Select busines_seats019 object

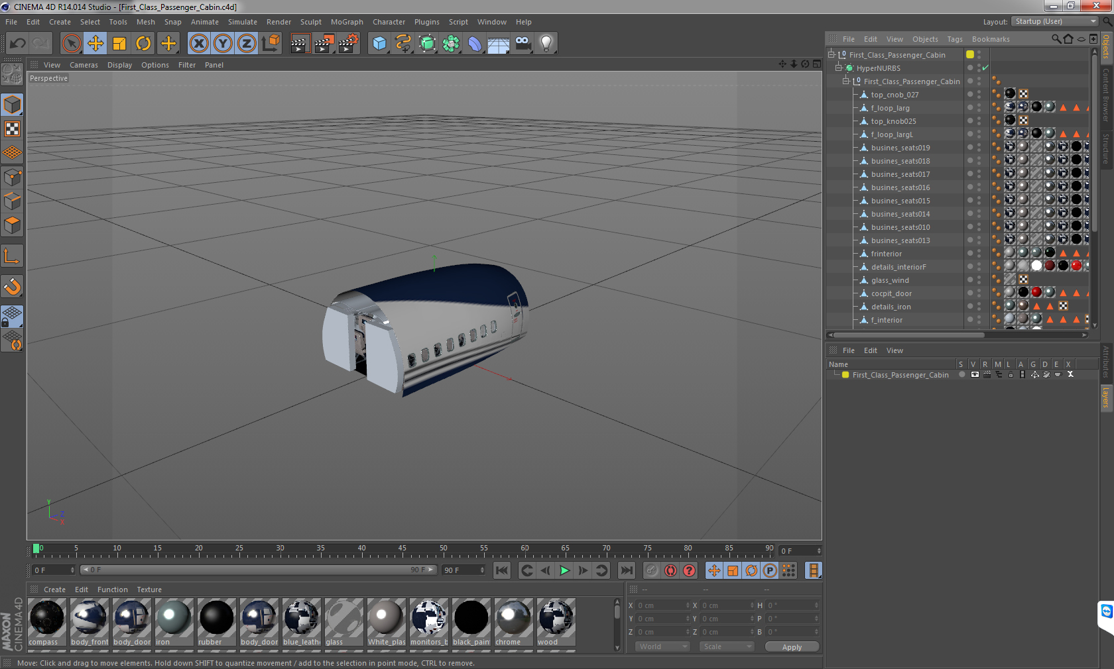click(x=900, y=148)
